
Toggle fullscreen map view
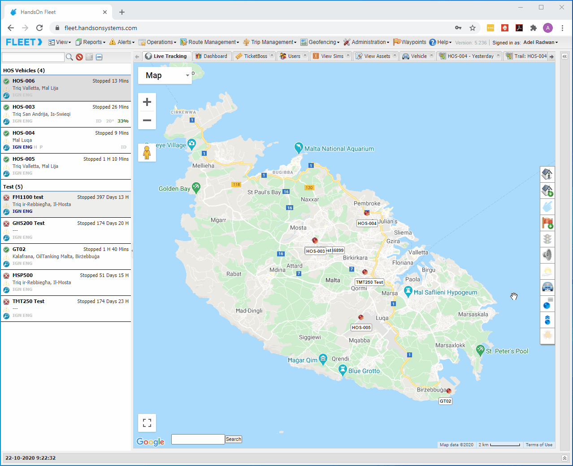[147, 423]
